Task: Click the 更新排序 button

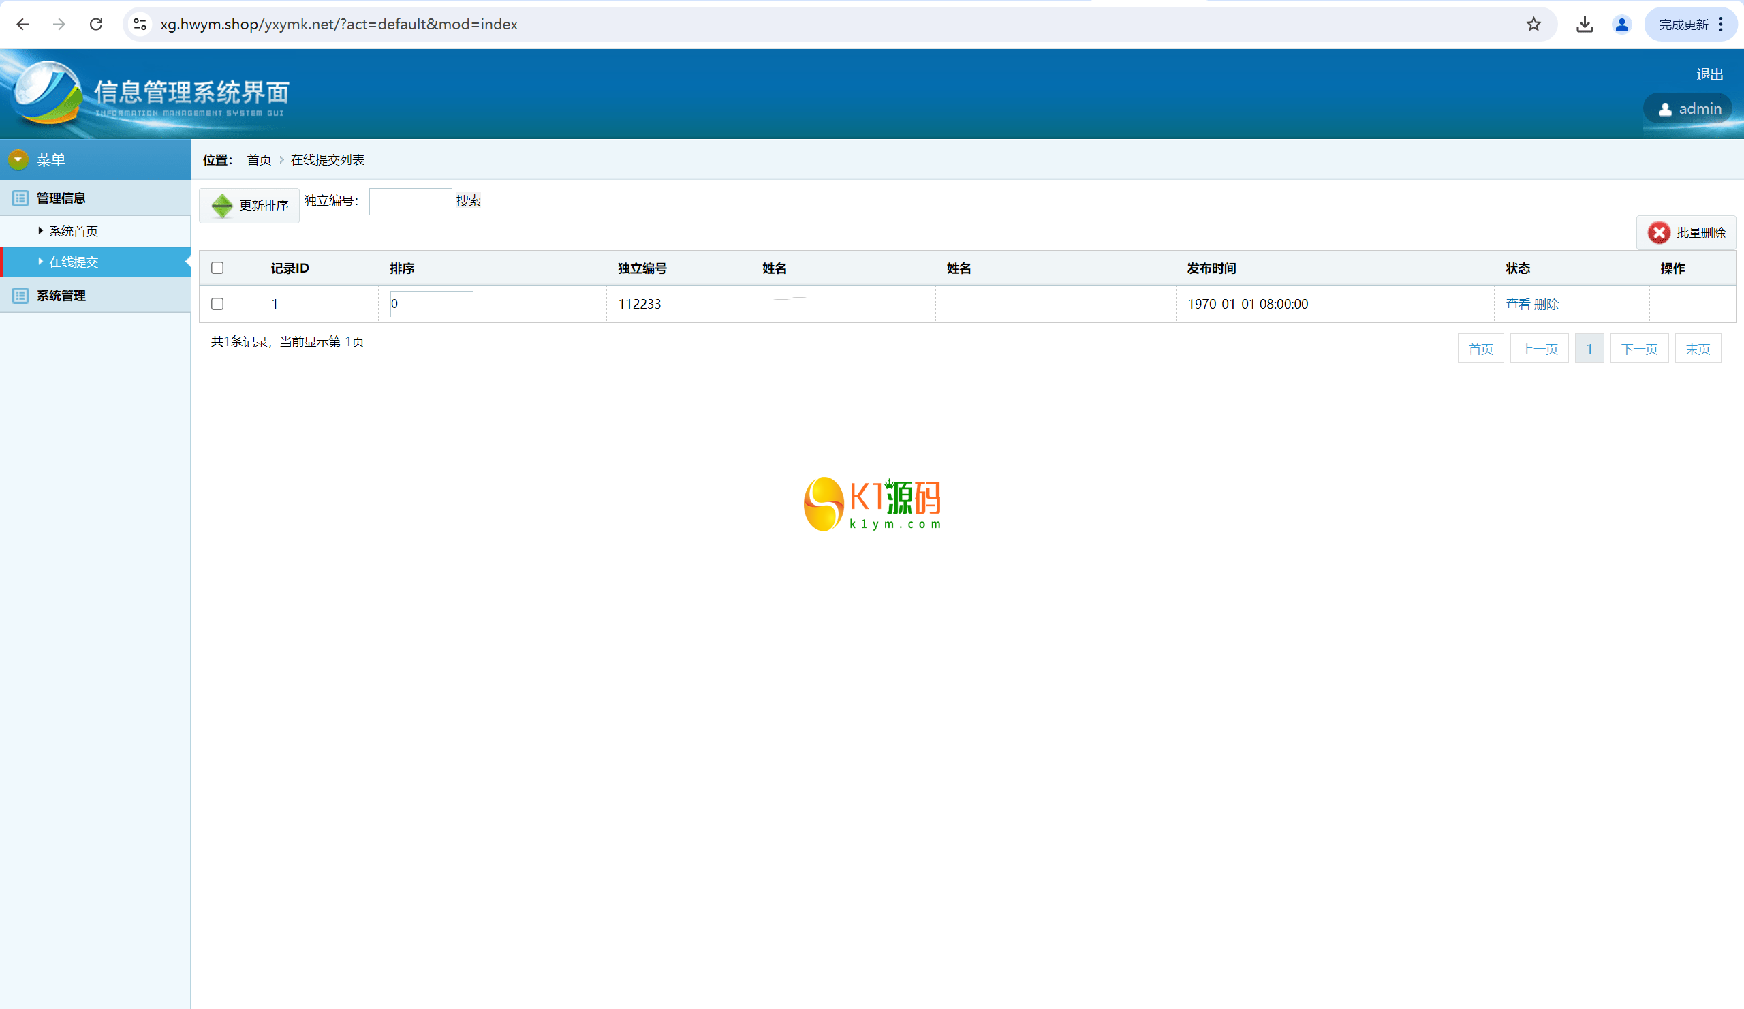Action: pos(249,206)
